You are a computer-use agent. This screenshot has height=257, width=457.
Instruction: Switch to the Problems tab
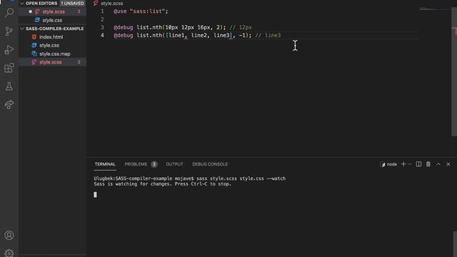136,164
